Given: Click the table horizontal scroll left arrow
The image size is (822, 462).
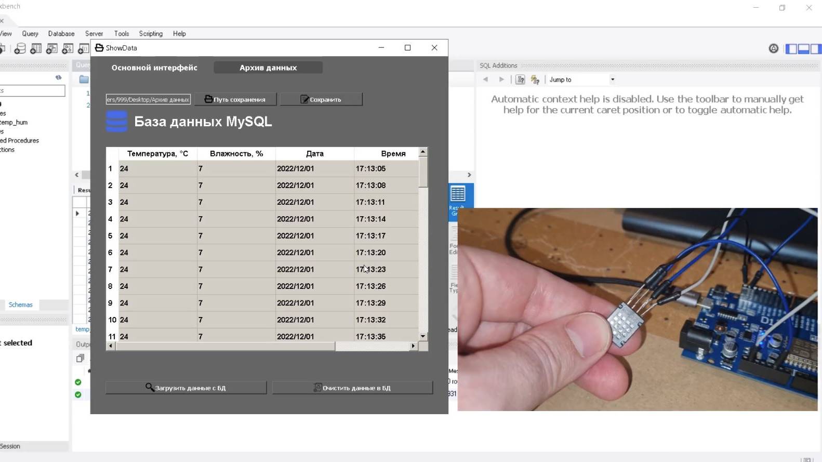Looking at the screenshot, I should click(111, 346).
